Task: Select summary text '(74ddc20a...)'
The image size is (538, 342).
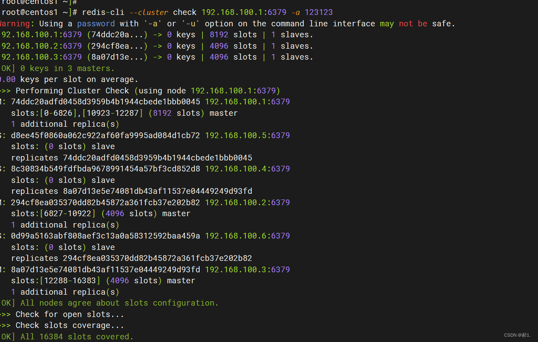Action: click(x=117, y=35)
